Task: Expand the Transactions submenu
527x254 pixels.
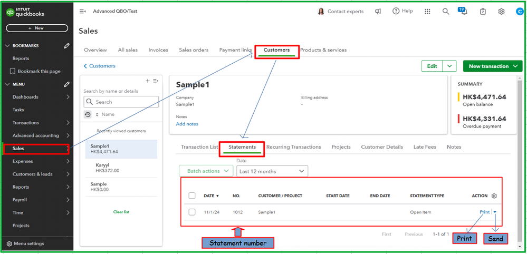Action: click(x=68, y=123)
